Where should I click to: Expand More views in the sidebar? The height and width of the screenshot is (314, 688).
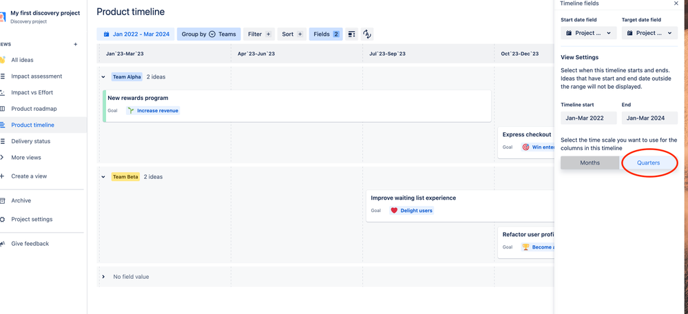[26, 158]
